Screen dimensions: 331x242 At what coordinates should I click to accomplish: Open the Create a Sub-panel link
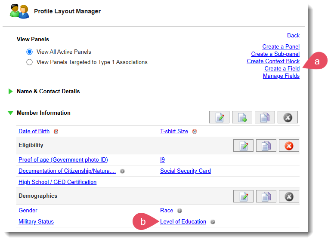[275, 54]
